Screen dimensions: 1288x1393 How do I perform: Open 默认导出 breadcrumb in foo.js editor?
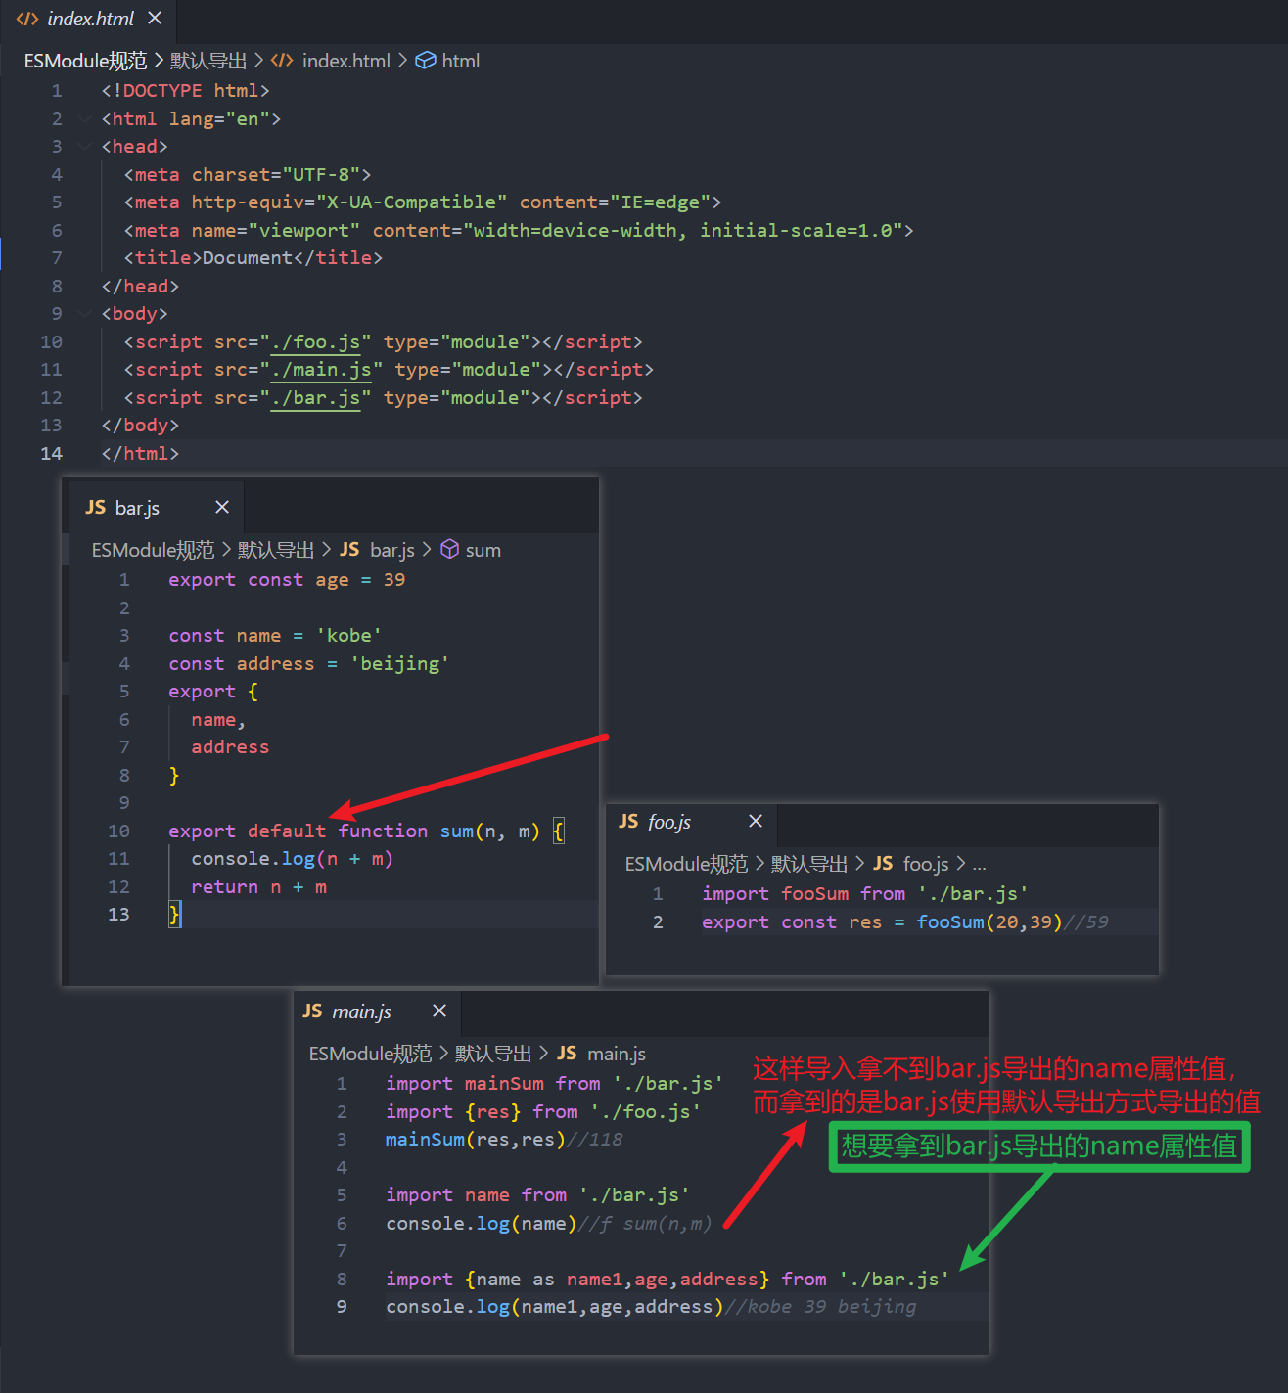pyautogui.click(x=809, y=864)
